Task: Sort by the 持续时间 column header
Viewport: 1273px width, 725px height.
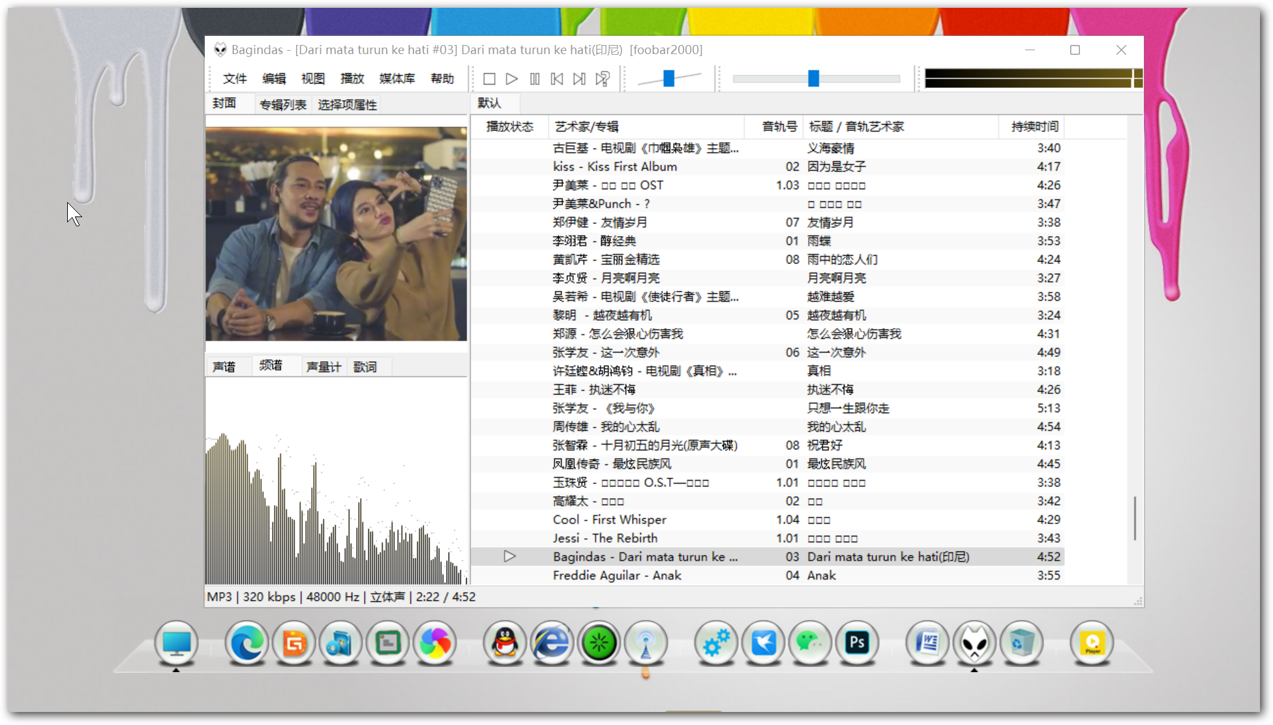Action: 1032,126
